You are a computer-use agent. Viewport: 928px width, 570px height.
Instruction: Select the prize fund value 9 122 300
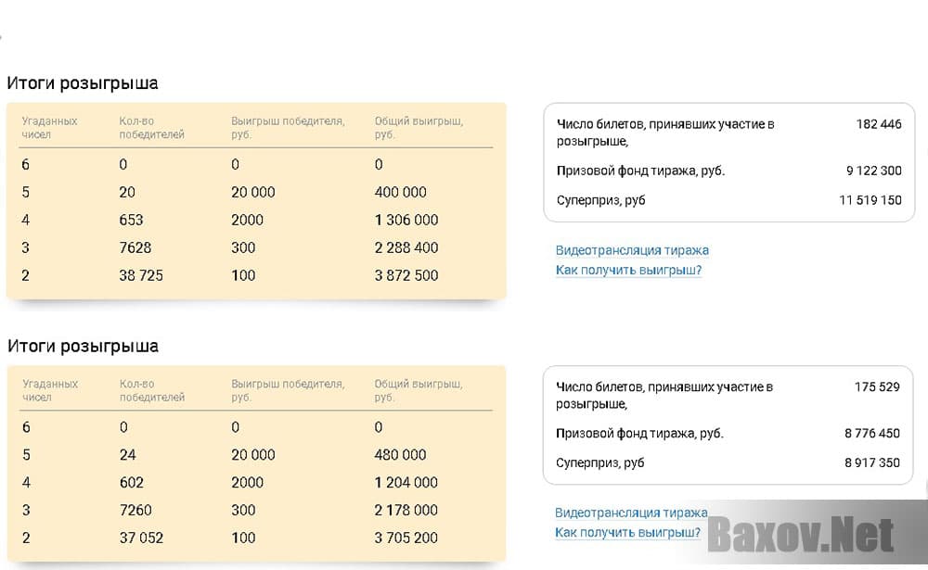click(873, 171)
